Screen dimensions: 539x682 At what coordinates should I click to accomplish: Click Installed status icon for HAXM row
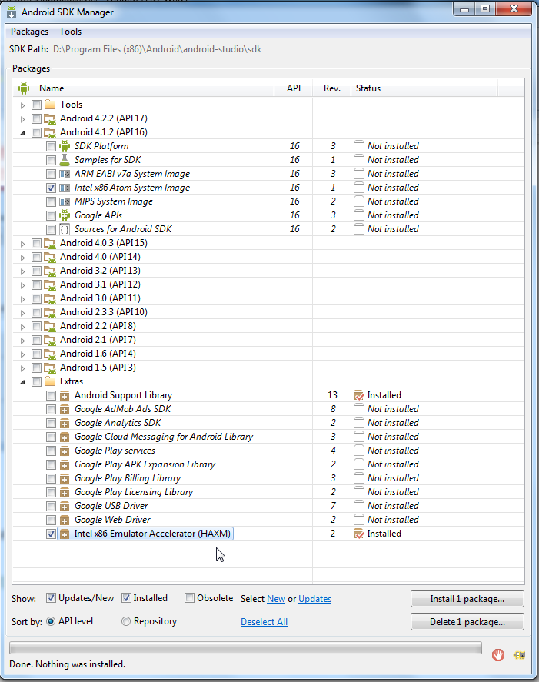click(359, 534)
